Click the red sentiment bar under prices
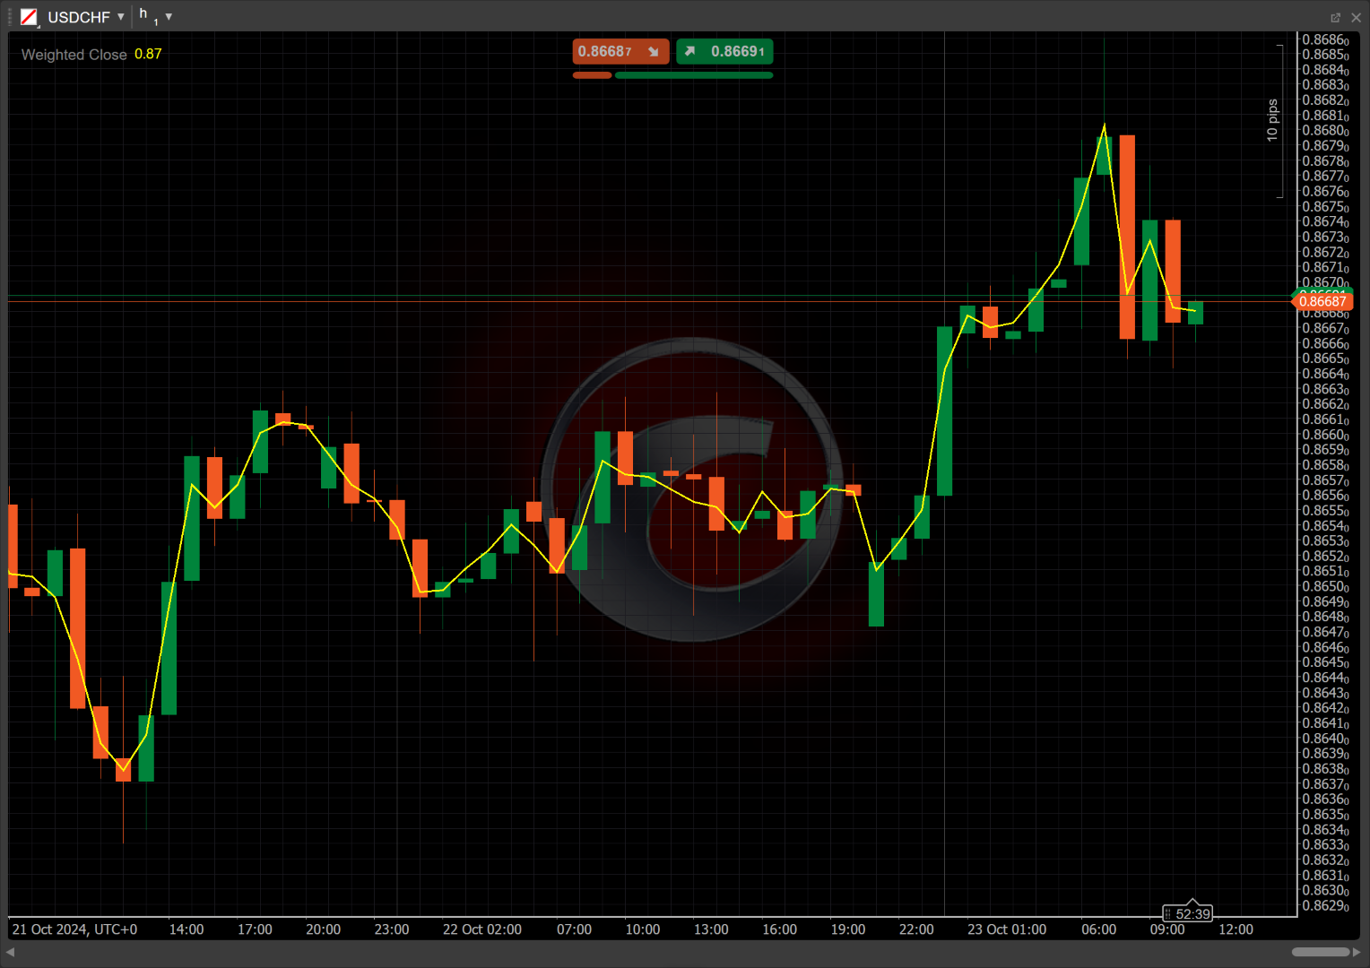The image size is (1370, 968). click(x=592, y=75)
